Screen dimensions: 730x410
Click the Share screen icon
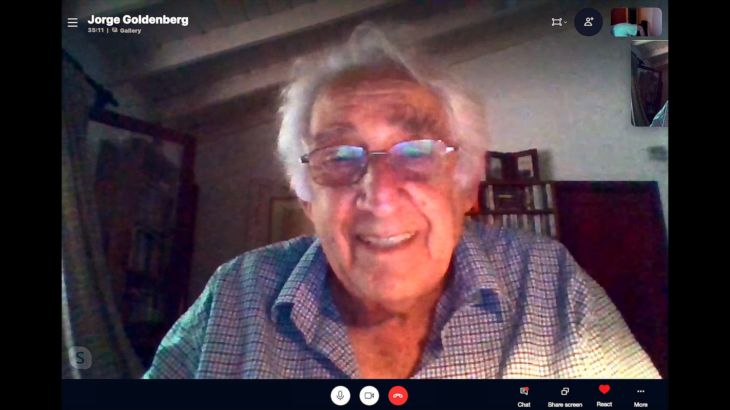point(565,391)
